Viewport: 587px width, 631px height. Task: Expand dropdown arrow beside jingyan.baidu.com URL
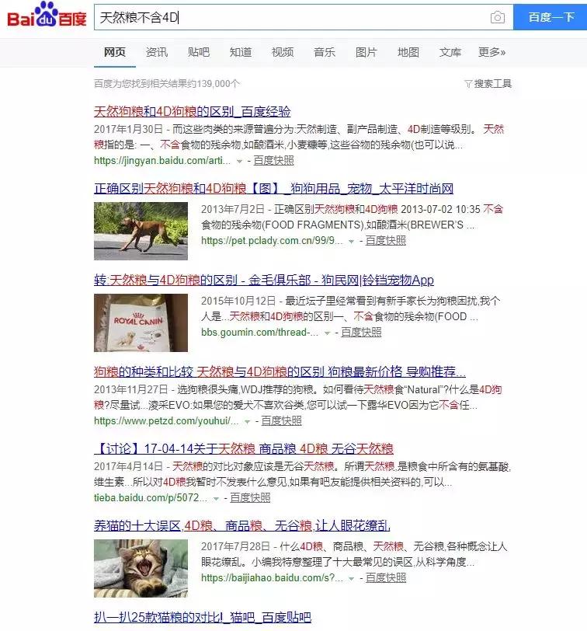pos(239,162)
